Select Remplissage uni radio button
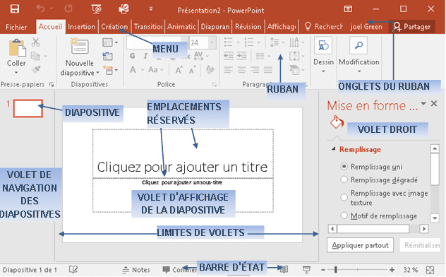This screenshot has height=277, width=446. click(344, 167)
